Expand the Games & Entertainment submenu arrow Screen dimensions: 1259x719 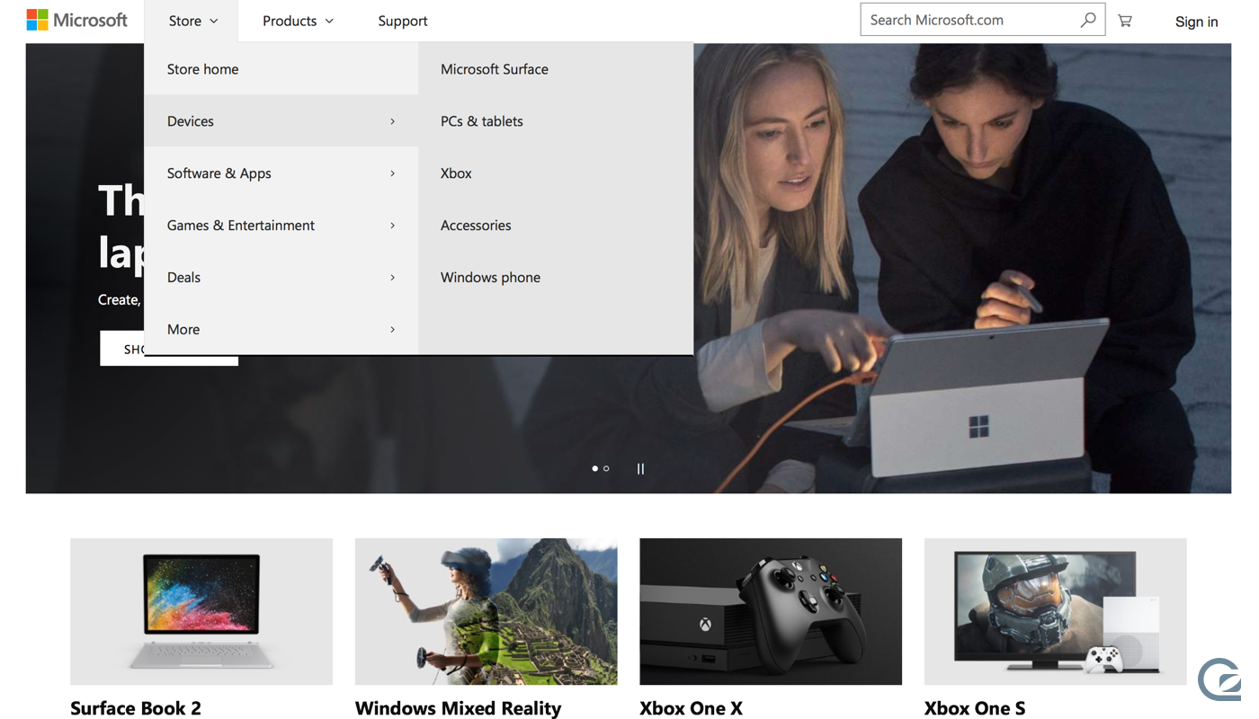tap(392, 226)
